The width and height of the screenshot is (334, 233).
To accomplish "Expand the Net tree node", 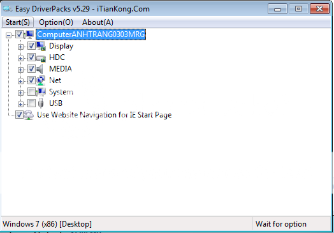I will click(x=20, y=81).
